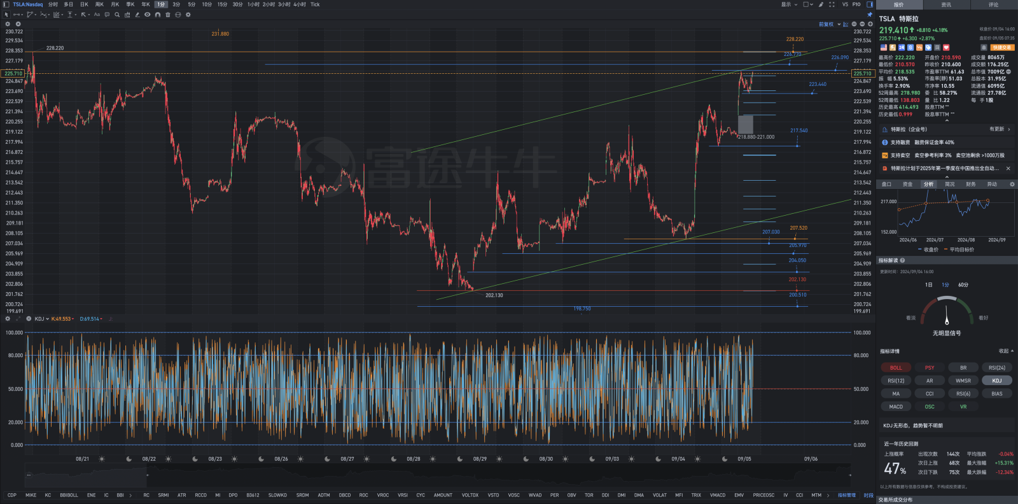
Task: Click the reset zoom circle icon
Action: pyautogui.click(x=854, y=24)
